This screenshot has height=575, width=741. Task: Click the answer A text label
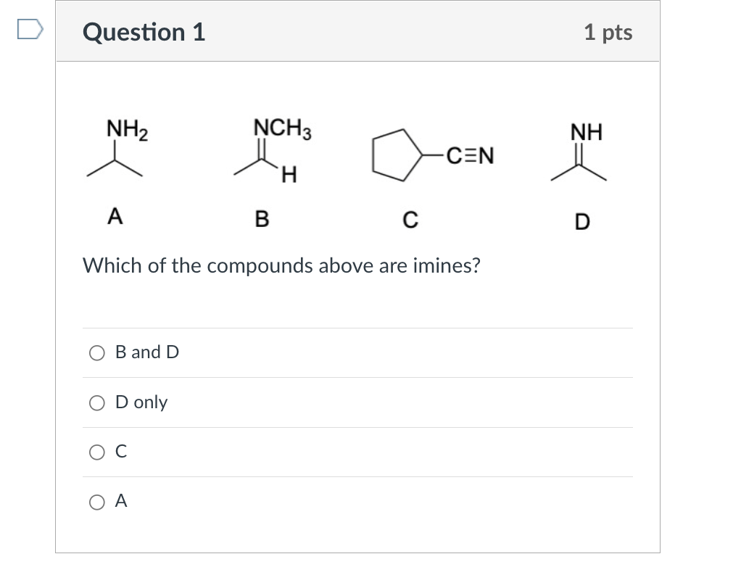pos(121,501)
